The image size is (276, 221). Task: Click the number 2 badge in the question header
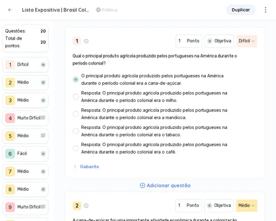77,205
